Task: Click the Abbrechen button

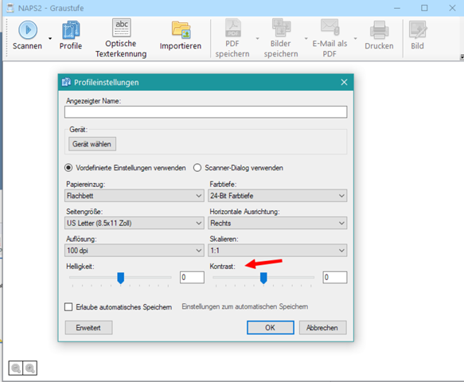Action: coord(322,328)
